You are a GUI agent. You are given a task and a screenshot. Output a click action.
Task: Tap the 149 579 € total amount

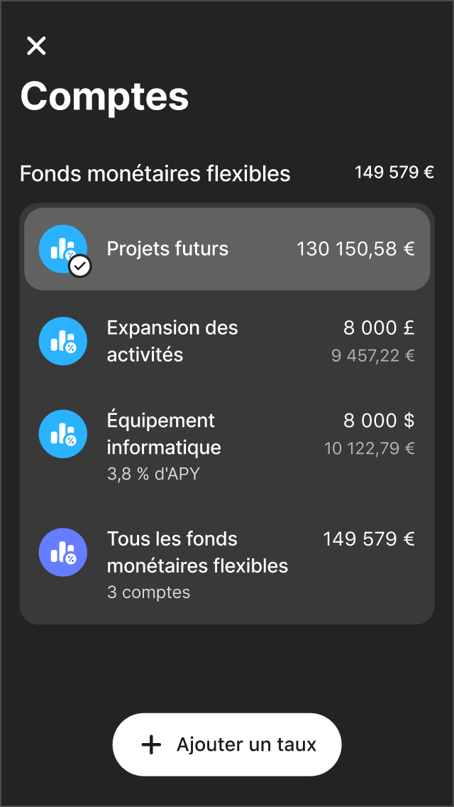pos(394,172)
